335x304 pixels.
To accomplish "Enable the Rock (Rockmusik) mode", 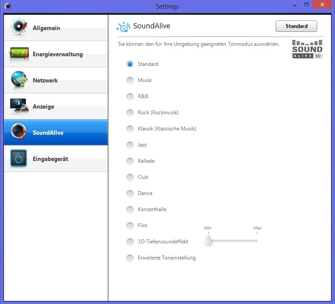I will point(130,113).
